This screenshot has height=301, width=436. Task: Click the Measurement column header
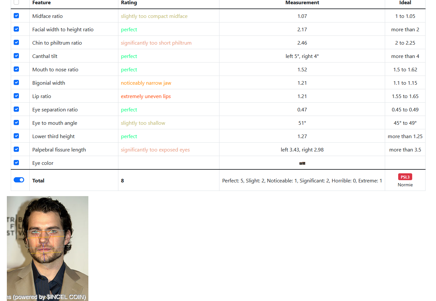302,3
